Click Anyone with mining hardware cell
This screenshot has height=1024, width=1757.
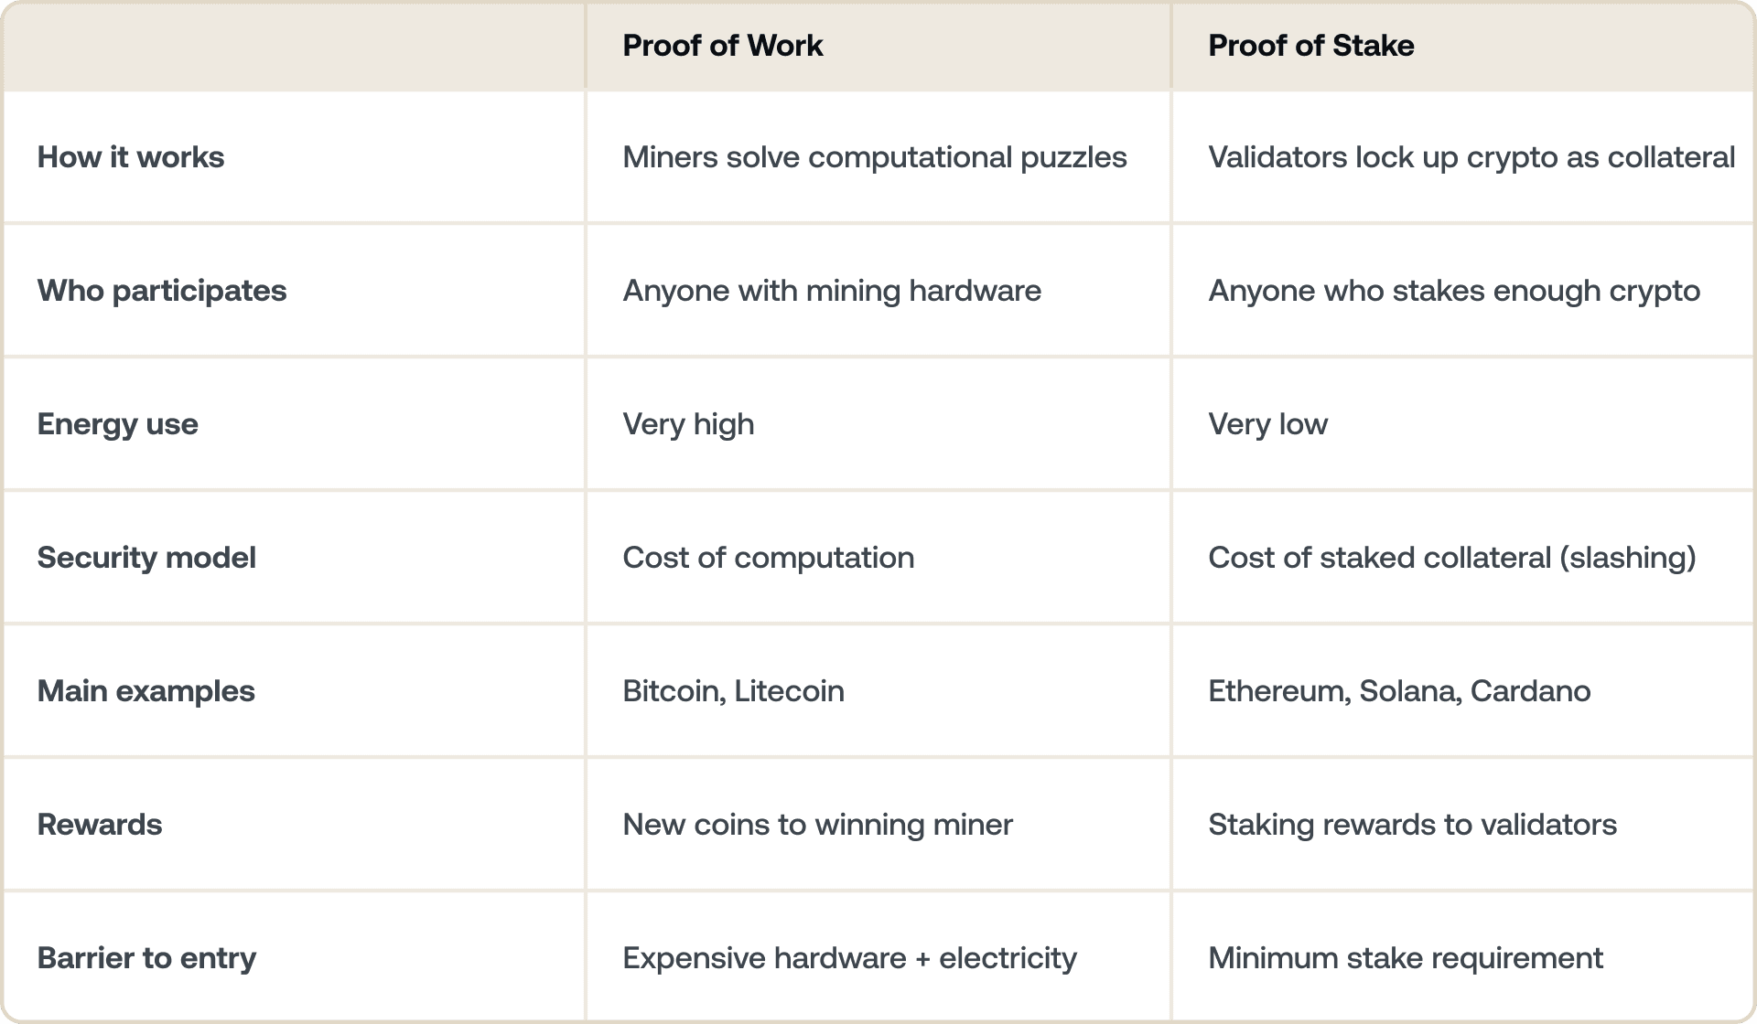pyautogui.click(x=831, y=291)
